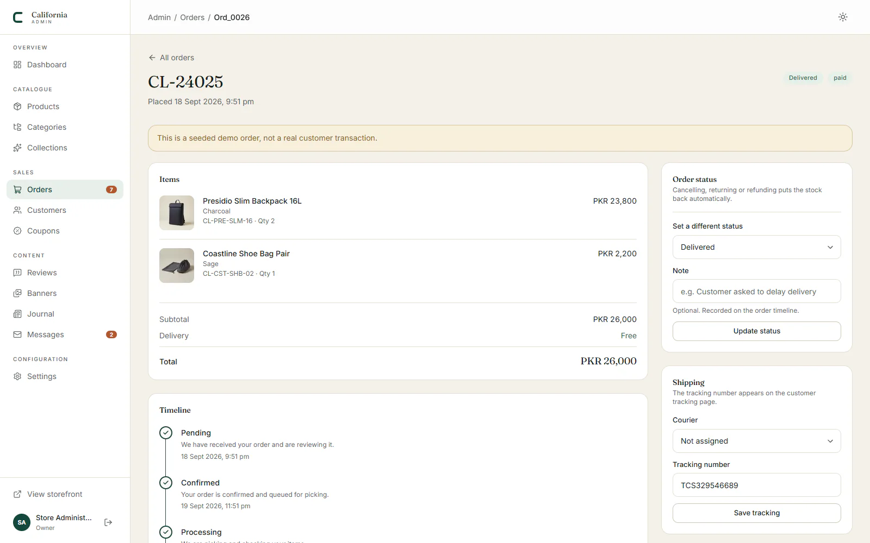The width and height of the screenshot is (870, 543).
Task: Go to Products in the sidebar
Action: click(x=65, y=106)
